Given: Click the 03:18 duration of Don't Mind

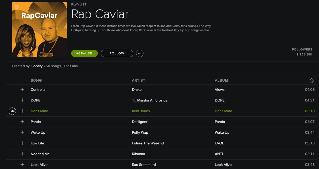Looking at the screenshot, I should [310, 111].
